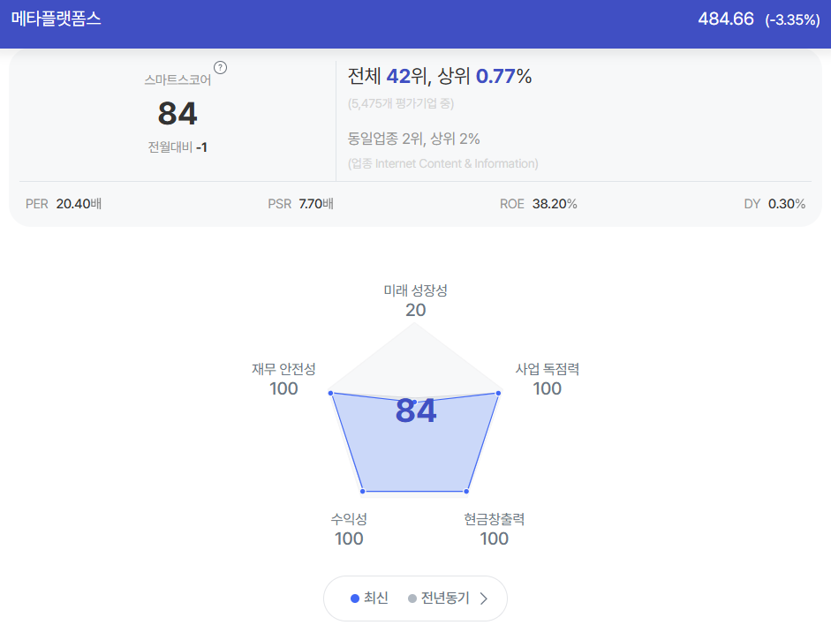Open the smart score help question-mark icon

220,68
